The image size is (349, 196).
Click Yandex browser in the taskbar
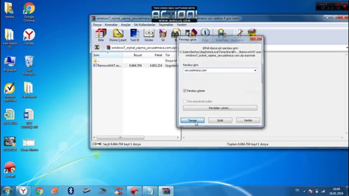tap(23, 191)
